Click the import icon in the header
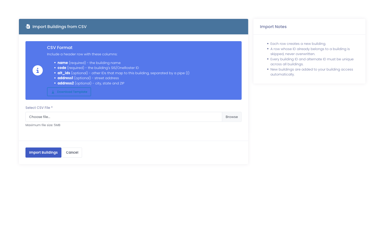 (x=28, y=26)
